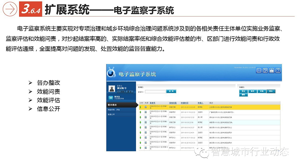
Task: Click the date 2011-6-9 14:33:27
Action: (x=188, y=127)
